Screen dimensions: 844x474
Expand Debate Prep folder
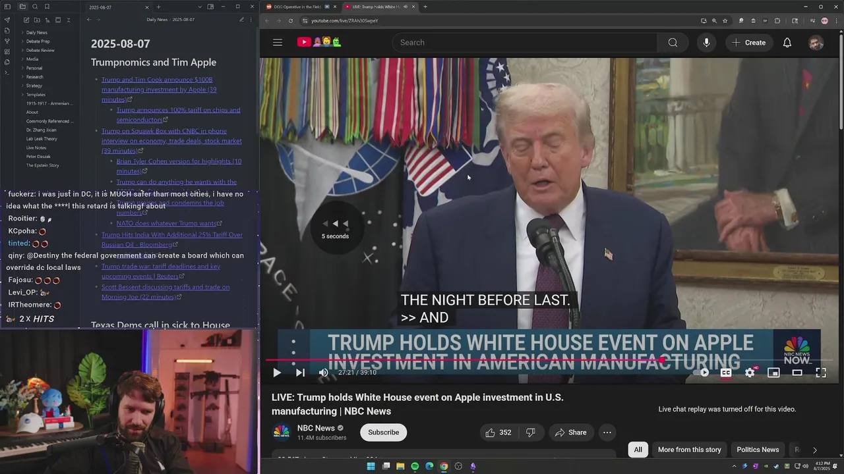pyautogui.click(x=38, y=41)
